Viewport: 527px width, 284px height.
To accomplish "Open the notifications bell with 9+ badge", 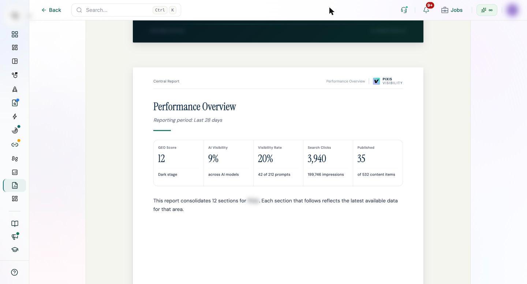I will [426, 10].
